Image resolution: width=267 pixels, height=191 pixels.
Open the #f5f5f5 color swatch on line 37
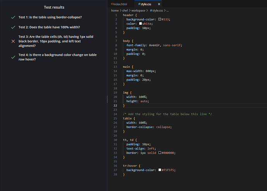pos(160,170)
